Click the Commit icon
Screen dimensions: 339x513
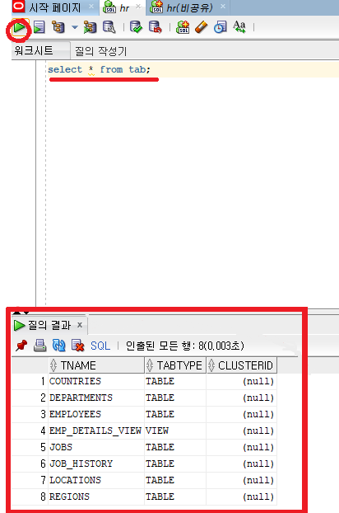pos(136,27)
